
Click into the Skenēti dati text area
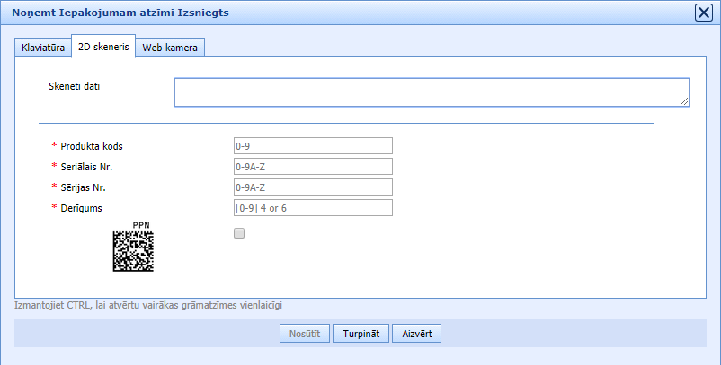click(x=431, y=92)
